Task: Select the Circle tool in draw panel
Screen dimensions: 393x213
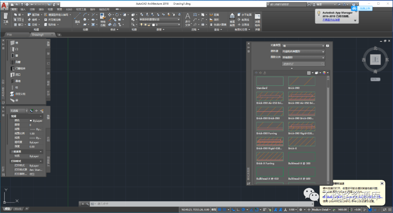Action: point(85,20)
